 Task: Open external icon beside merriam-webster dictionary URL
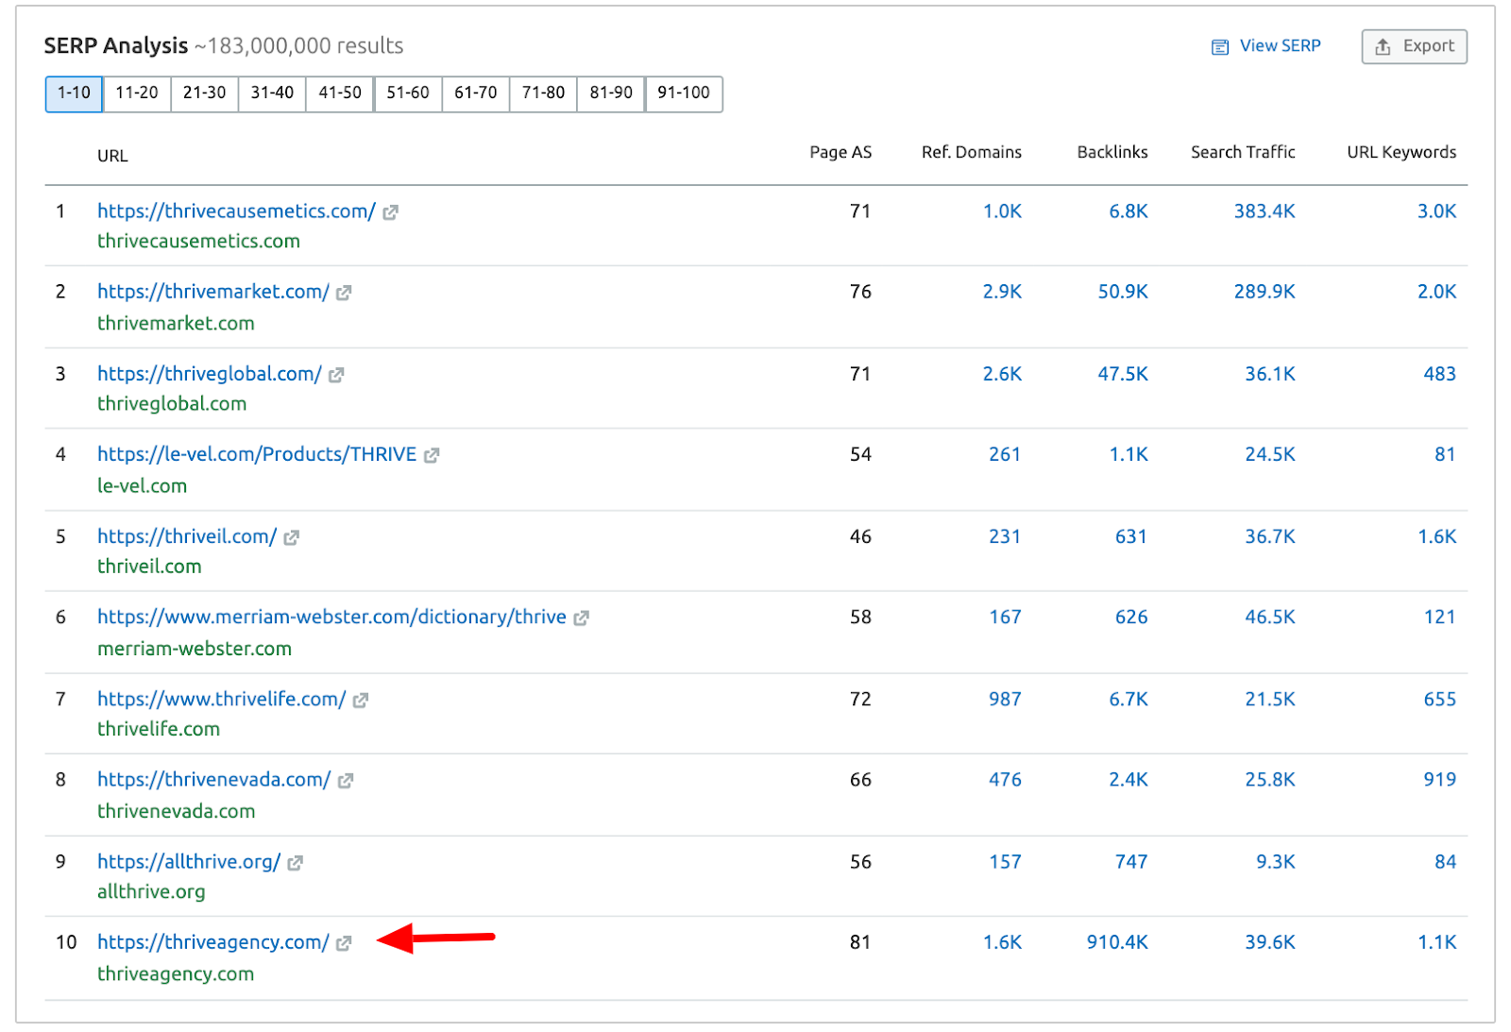pyautogui.click(x=581, y=618)
